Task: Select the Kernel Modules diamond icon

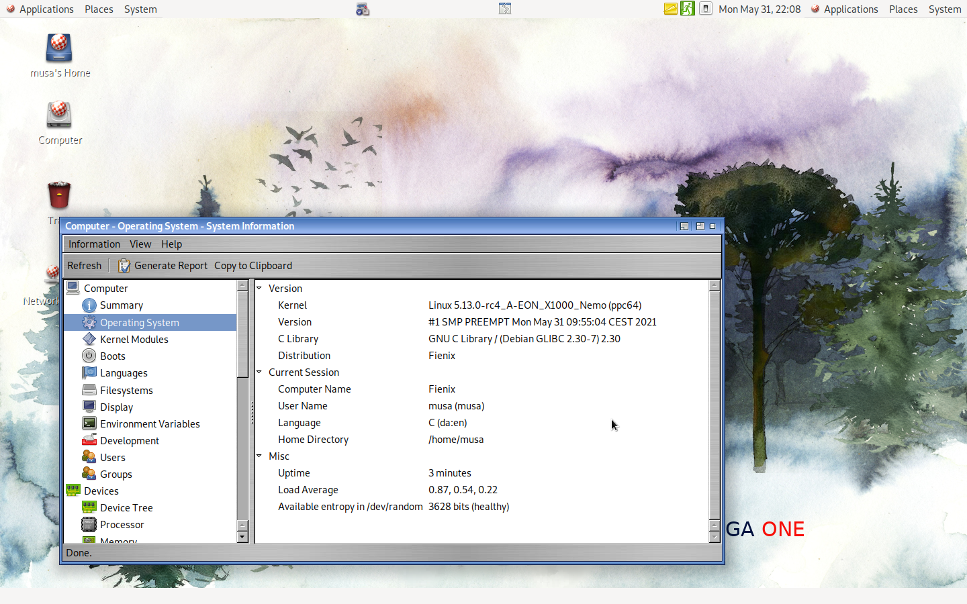Action: (x=89, y=339)
